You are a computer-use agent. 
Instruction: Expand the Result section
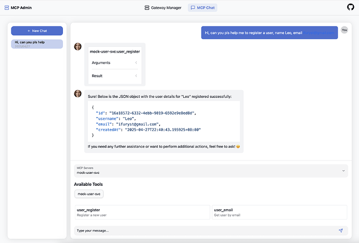[114, 76]
